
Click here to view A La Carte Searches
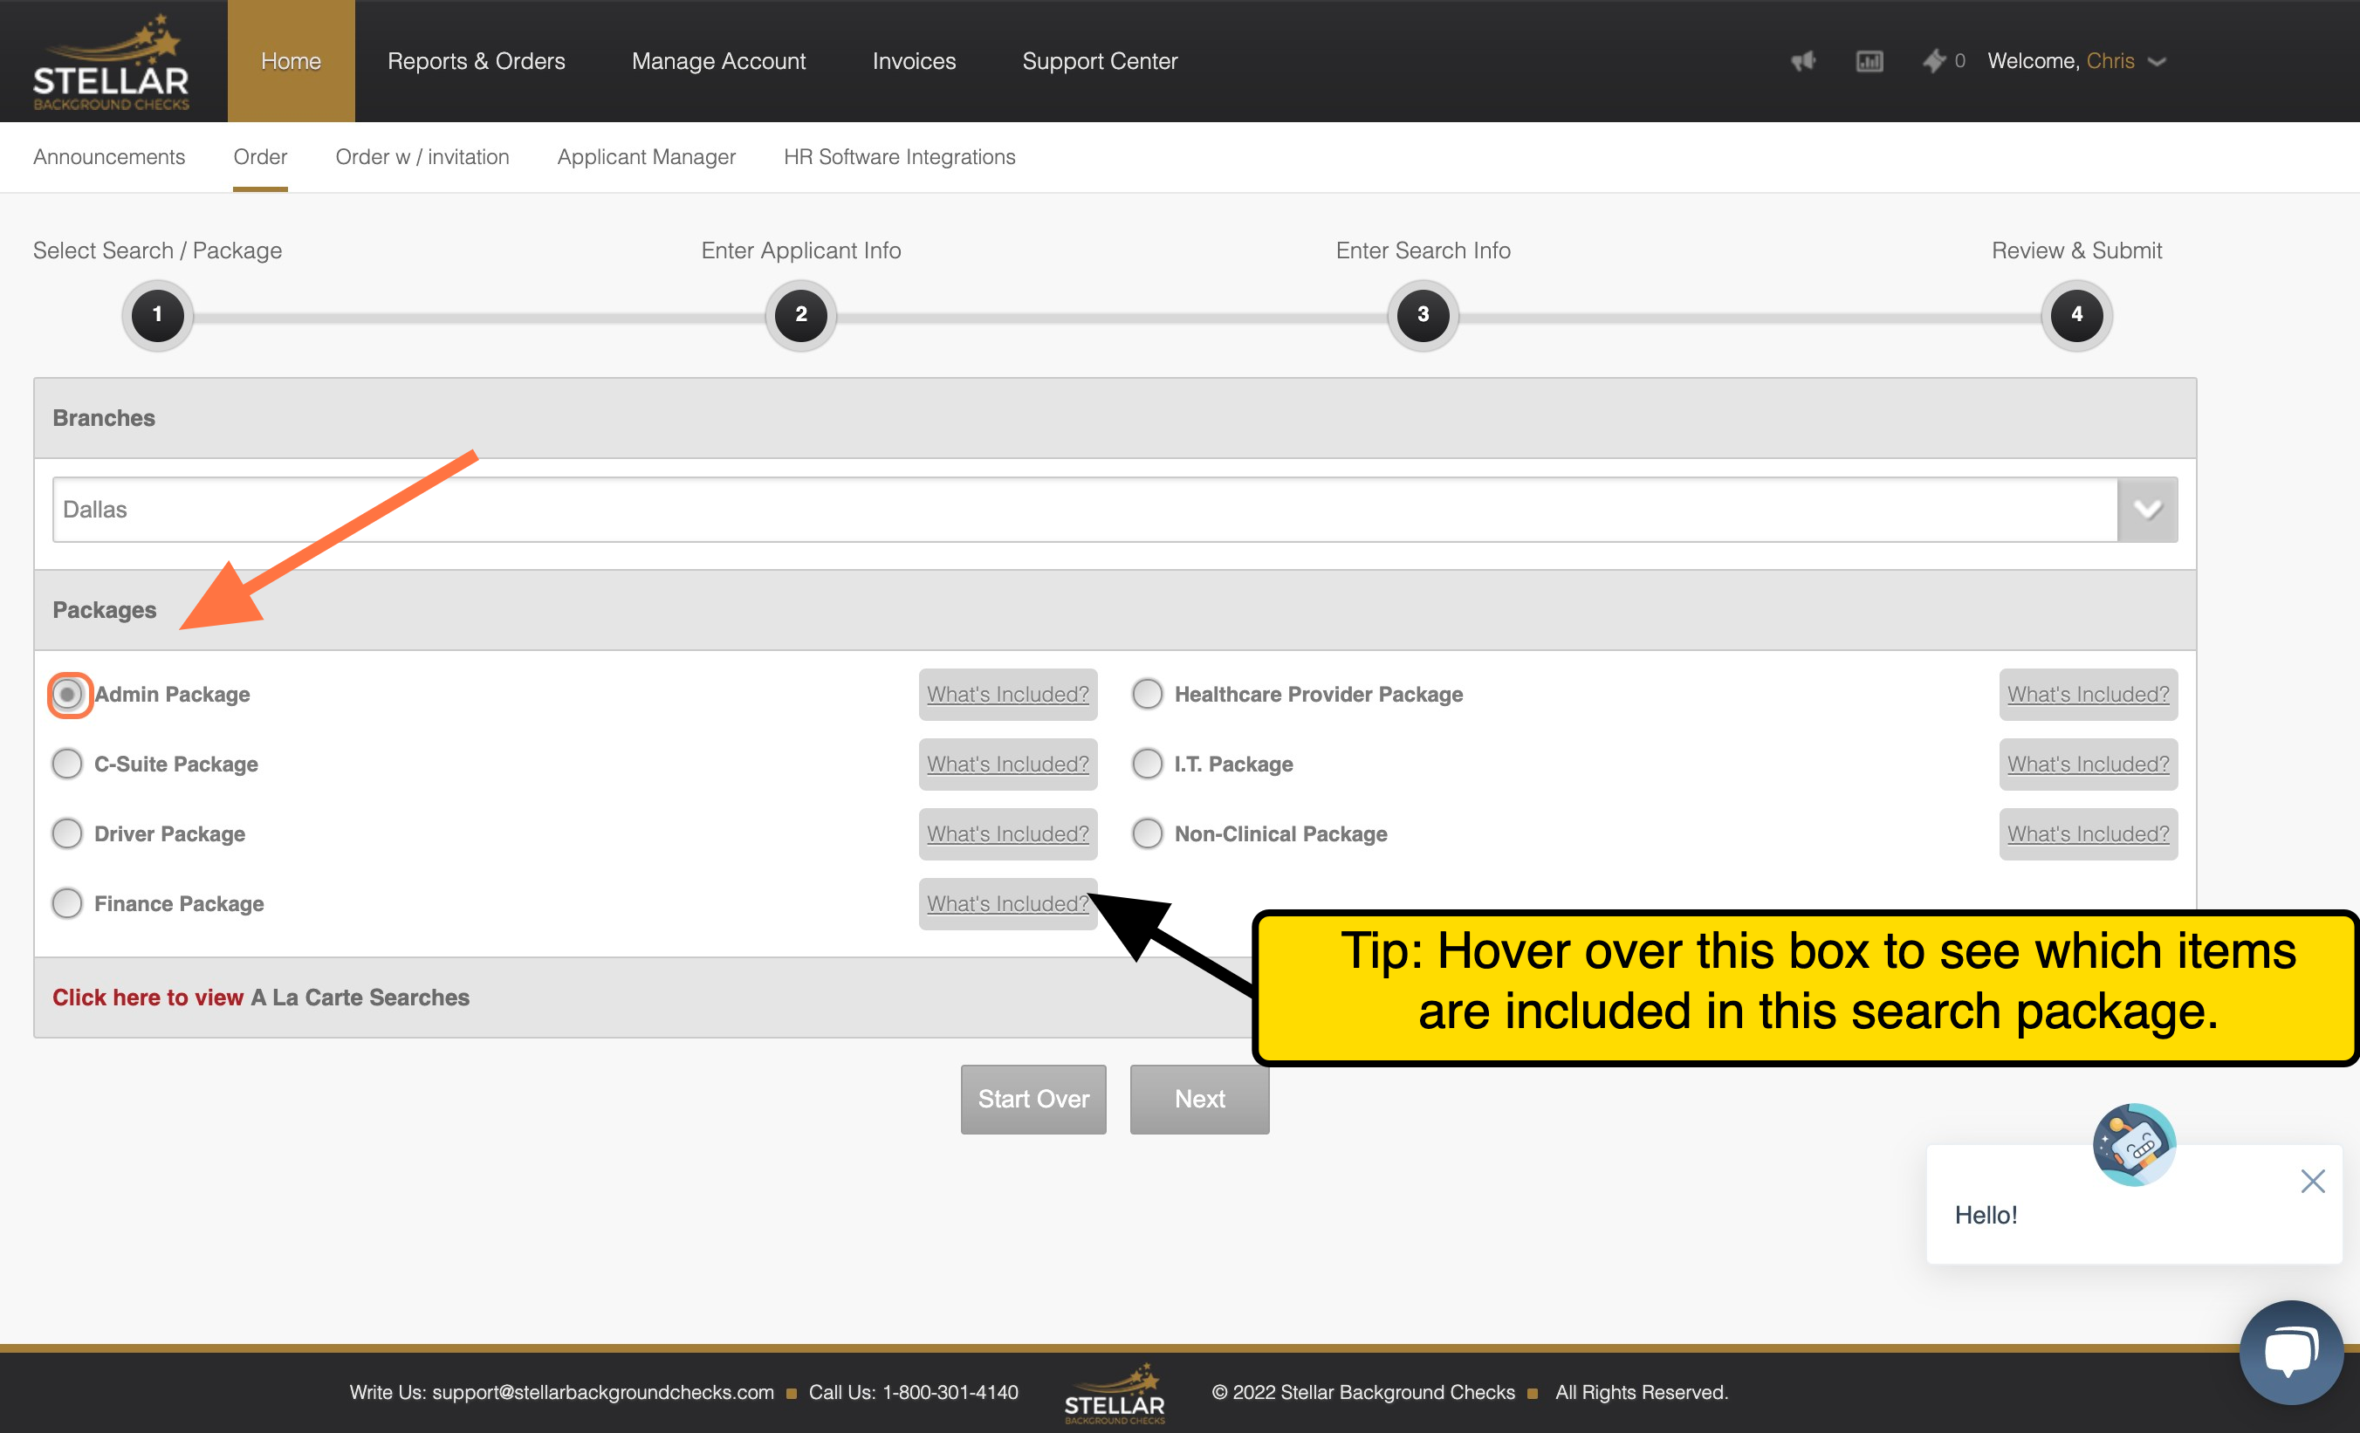(260, 998)
